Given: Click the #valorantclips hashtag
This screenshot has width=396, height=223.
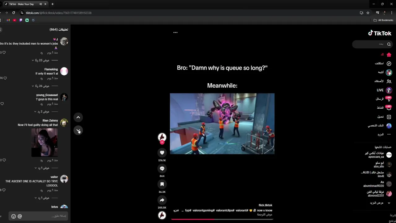Looking at the screenshot, I should (x=225, y=210).
